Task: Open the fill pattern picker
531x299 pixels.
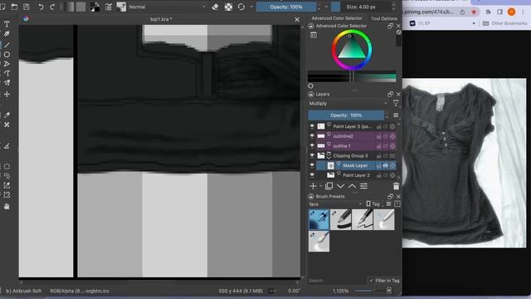Action: [x=80, y=7]
